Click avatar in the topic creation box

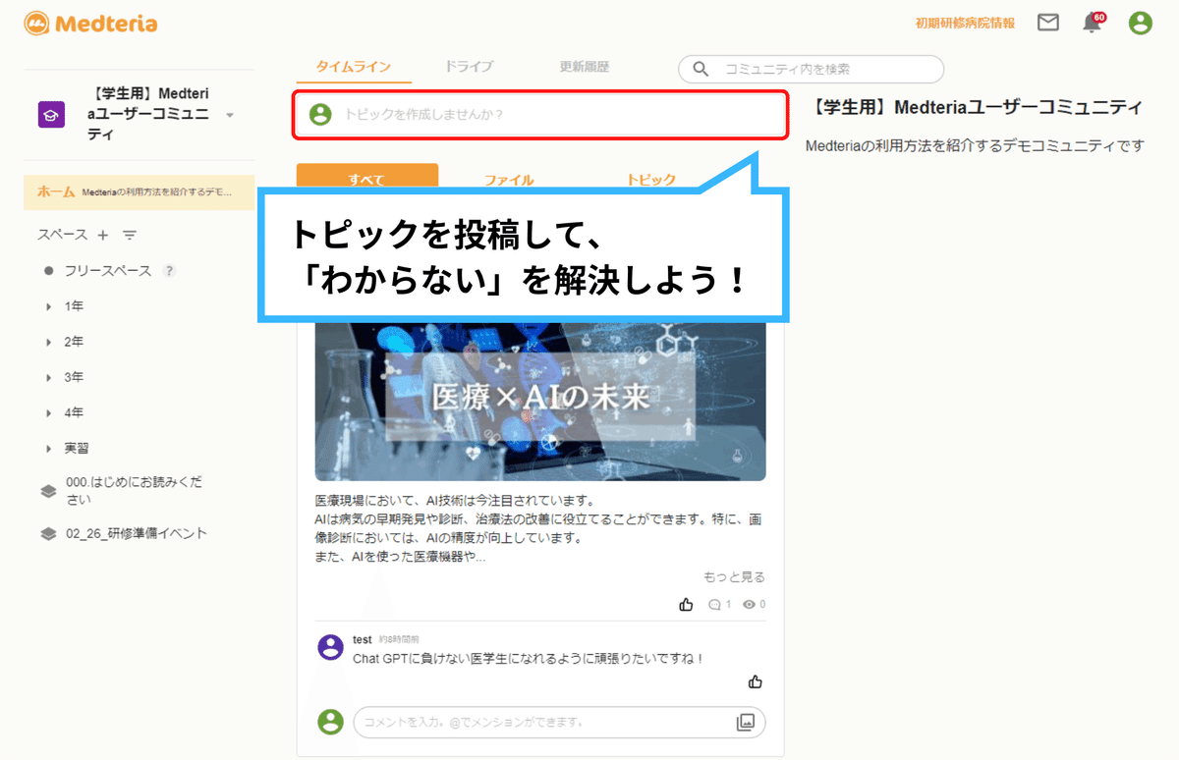click(x=320, y=114)
